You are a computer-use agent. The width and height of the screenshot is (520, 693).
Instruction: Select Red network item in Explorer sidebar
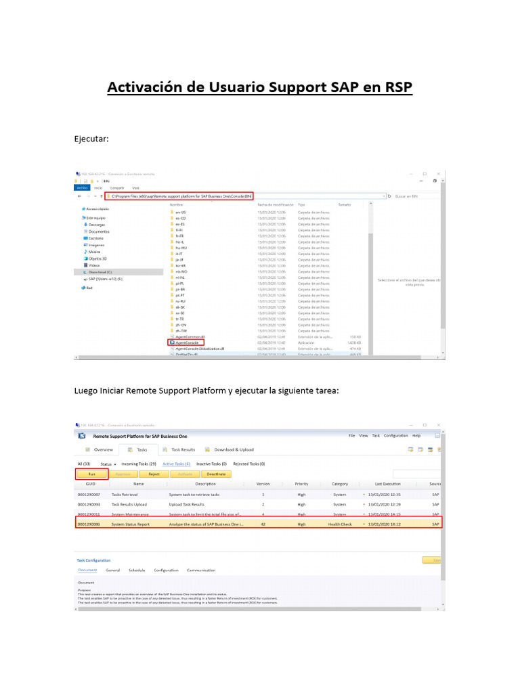[x=89, y=288]
